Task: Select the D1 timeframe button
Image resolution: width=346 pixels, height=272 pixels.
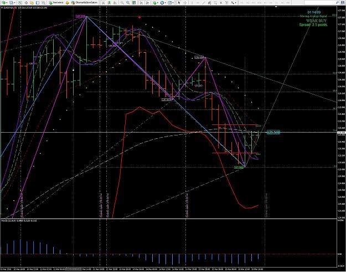Action: [x=276, y=3]
